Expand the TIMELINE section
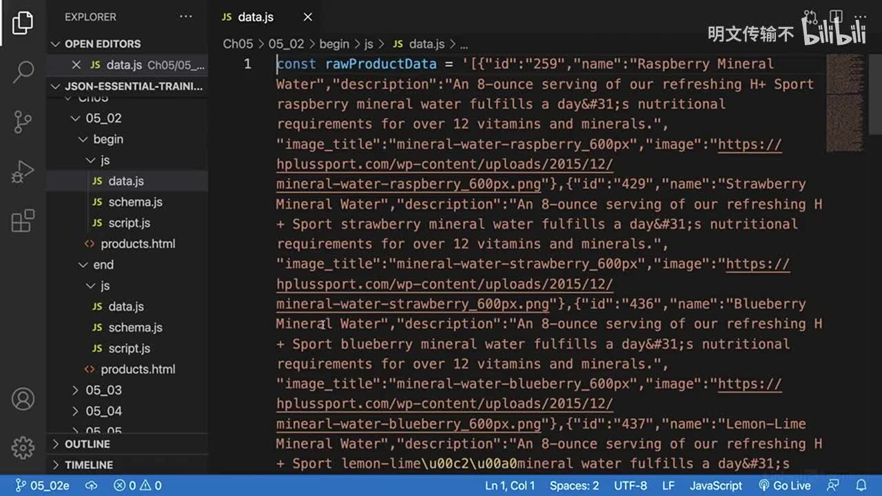882x496 pixels. (x=127, y=465)
